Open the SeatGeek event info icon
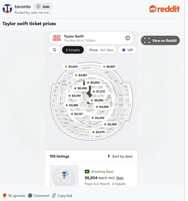 [127, 38]
